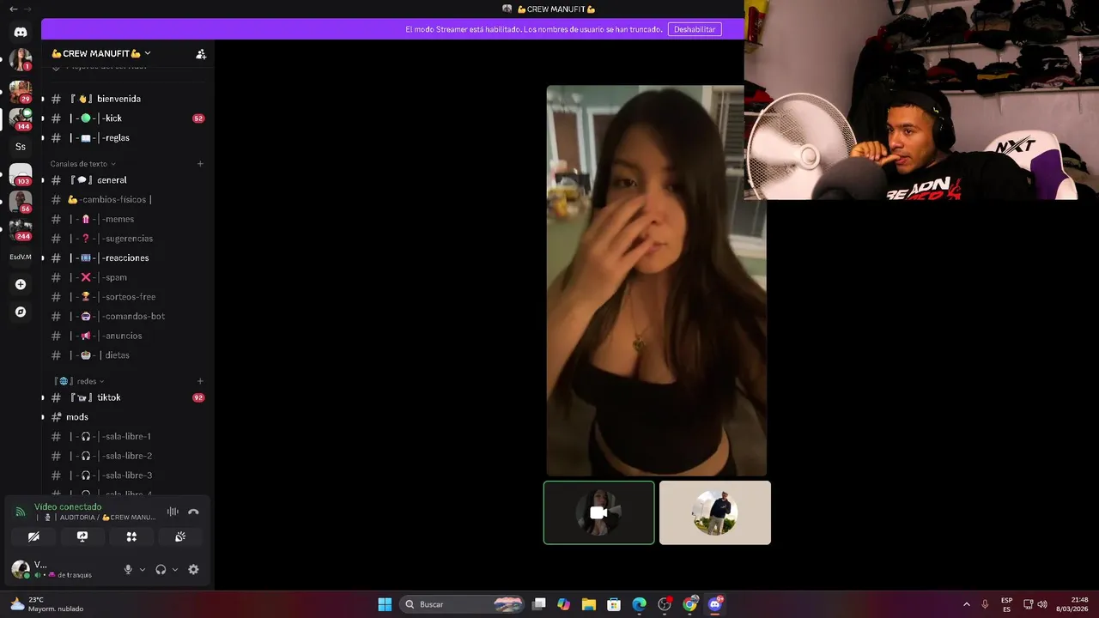Viewport: 1099px width, 618px height.
Task: Click the green connection signal icon
Action: pyautogui.click(x=21, y=512)
